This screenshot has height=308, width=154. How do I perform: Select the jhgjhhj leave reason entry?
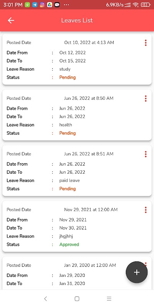66,236
